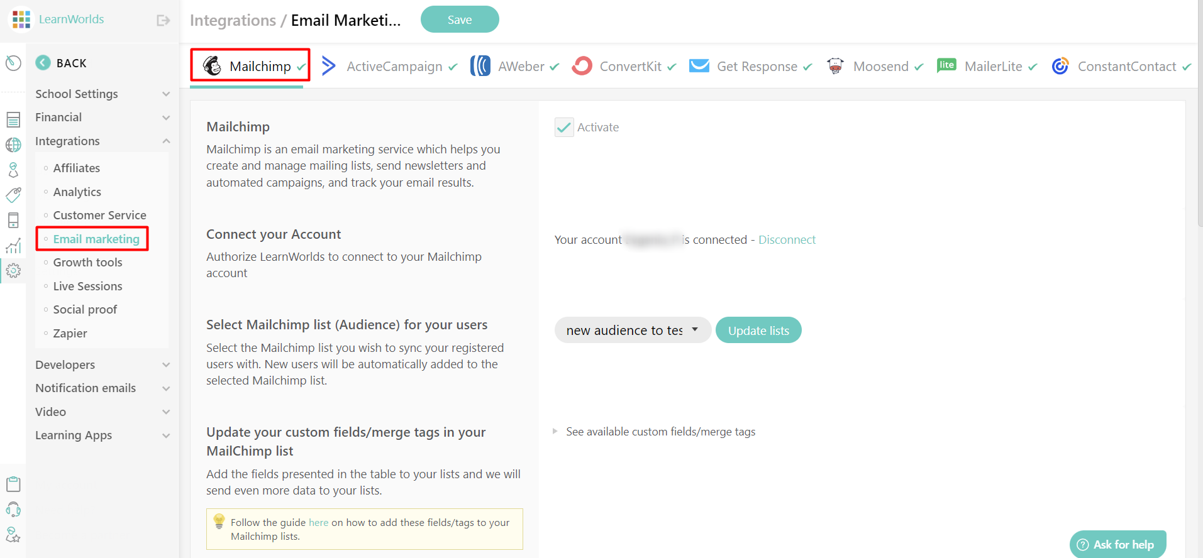Open the settings gear in the left icon rail

(13, 270)
